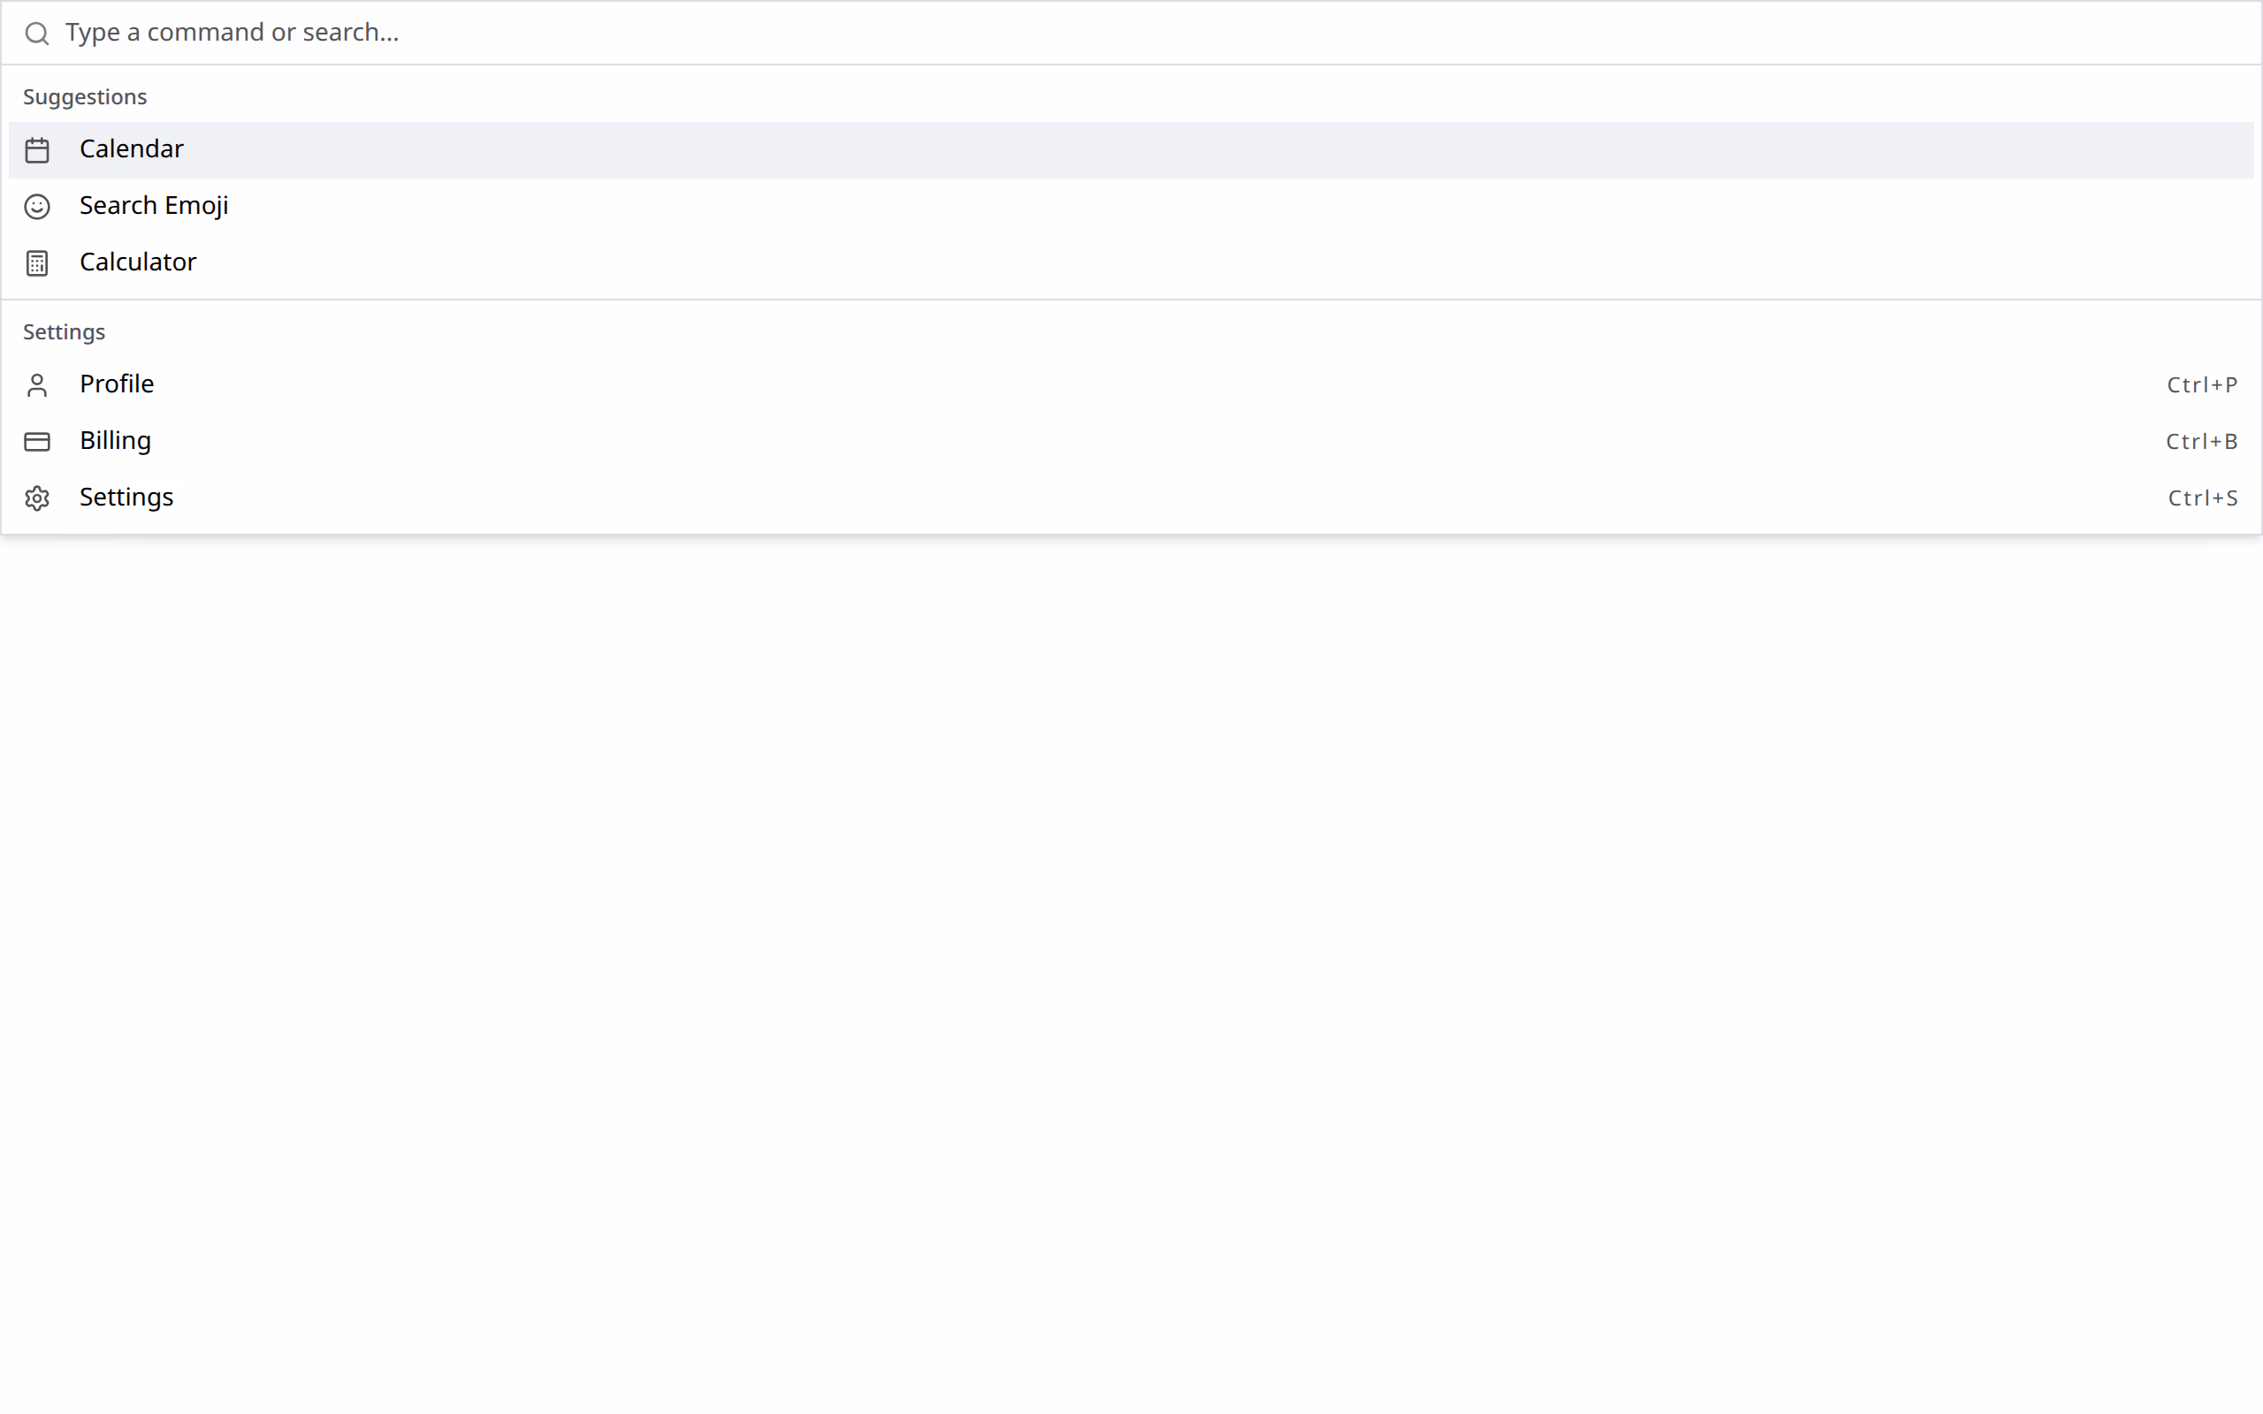Click the Ctrl+S shortcut label
The height and width of the screenshot is (1414, 2263).
pyautogui.click(x=2202, y=498)
